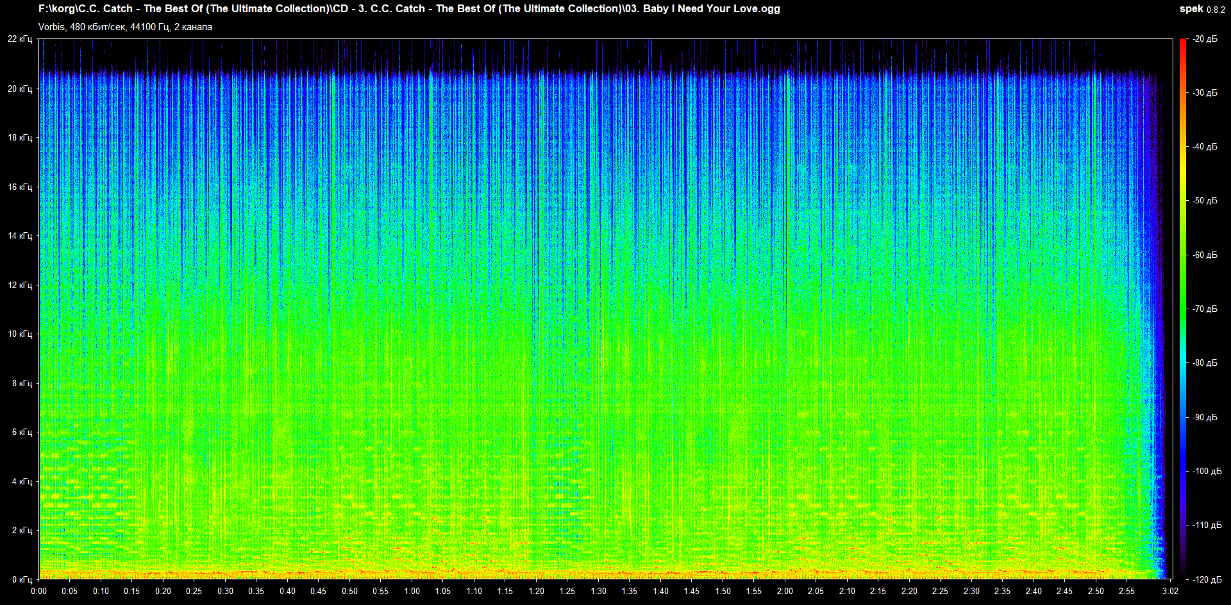Click the 6 кГц frequency axis label
Image resolution: width=1231 pixels, height=605 pixels.
coord(22,432)
